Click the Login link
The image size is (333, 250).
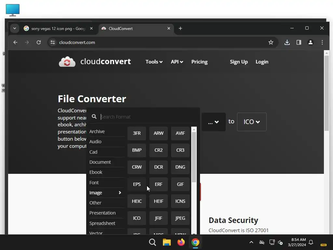click(262, 62)
